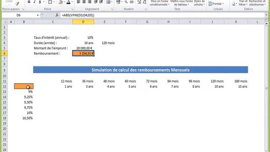The width and height of the screenshot is (270, 152).
Task: Click the Name Box showing D6
Action: coord(19,15)
